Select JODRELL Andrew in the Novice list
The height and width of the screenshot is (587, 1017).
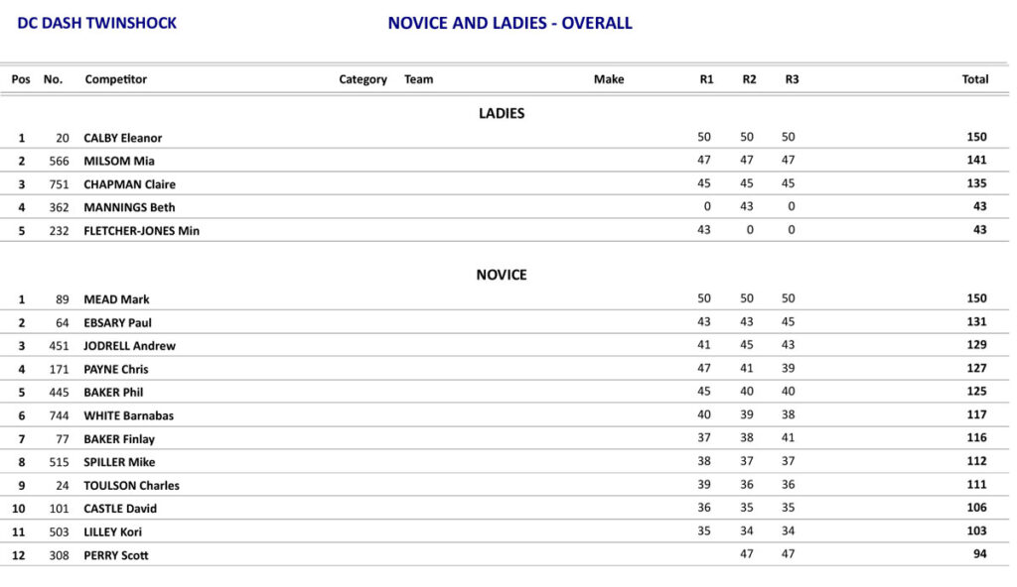(x=129, y=346)
